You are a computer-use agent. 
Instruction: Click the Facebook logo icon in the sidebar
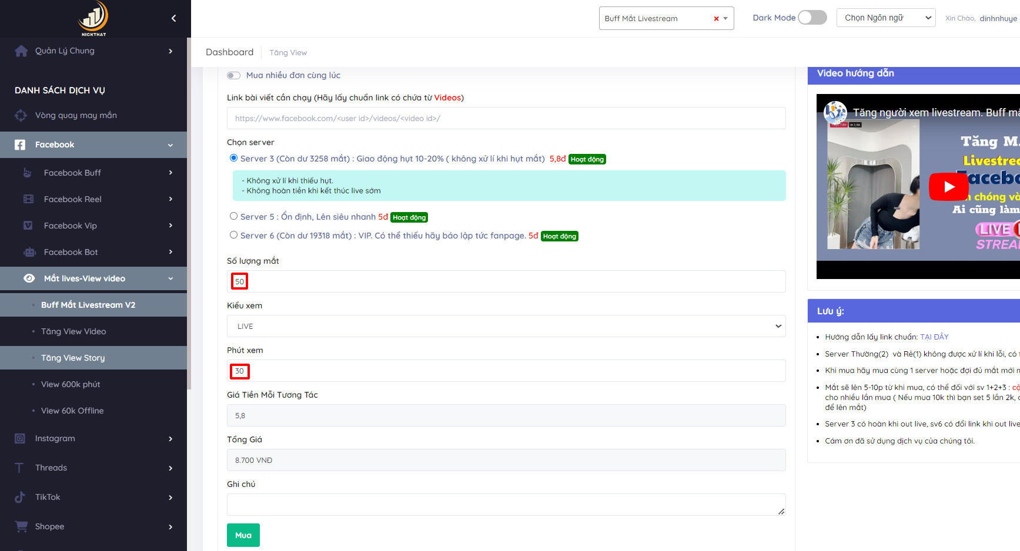point(20,145)
